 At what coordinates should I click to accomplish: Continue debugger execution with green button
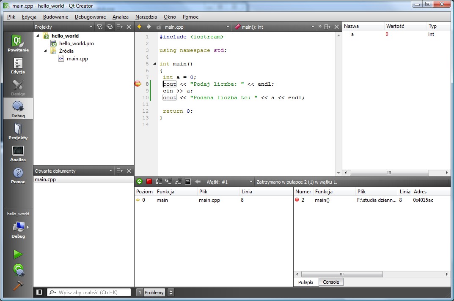140,182
